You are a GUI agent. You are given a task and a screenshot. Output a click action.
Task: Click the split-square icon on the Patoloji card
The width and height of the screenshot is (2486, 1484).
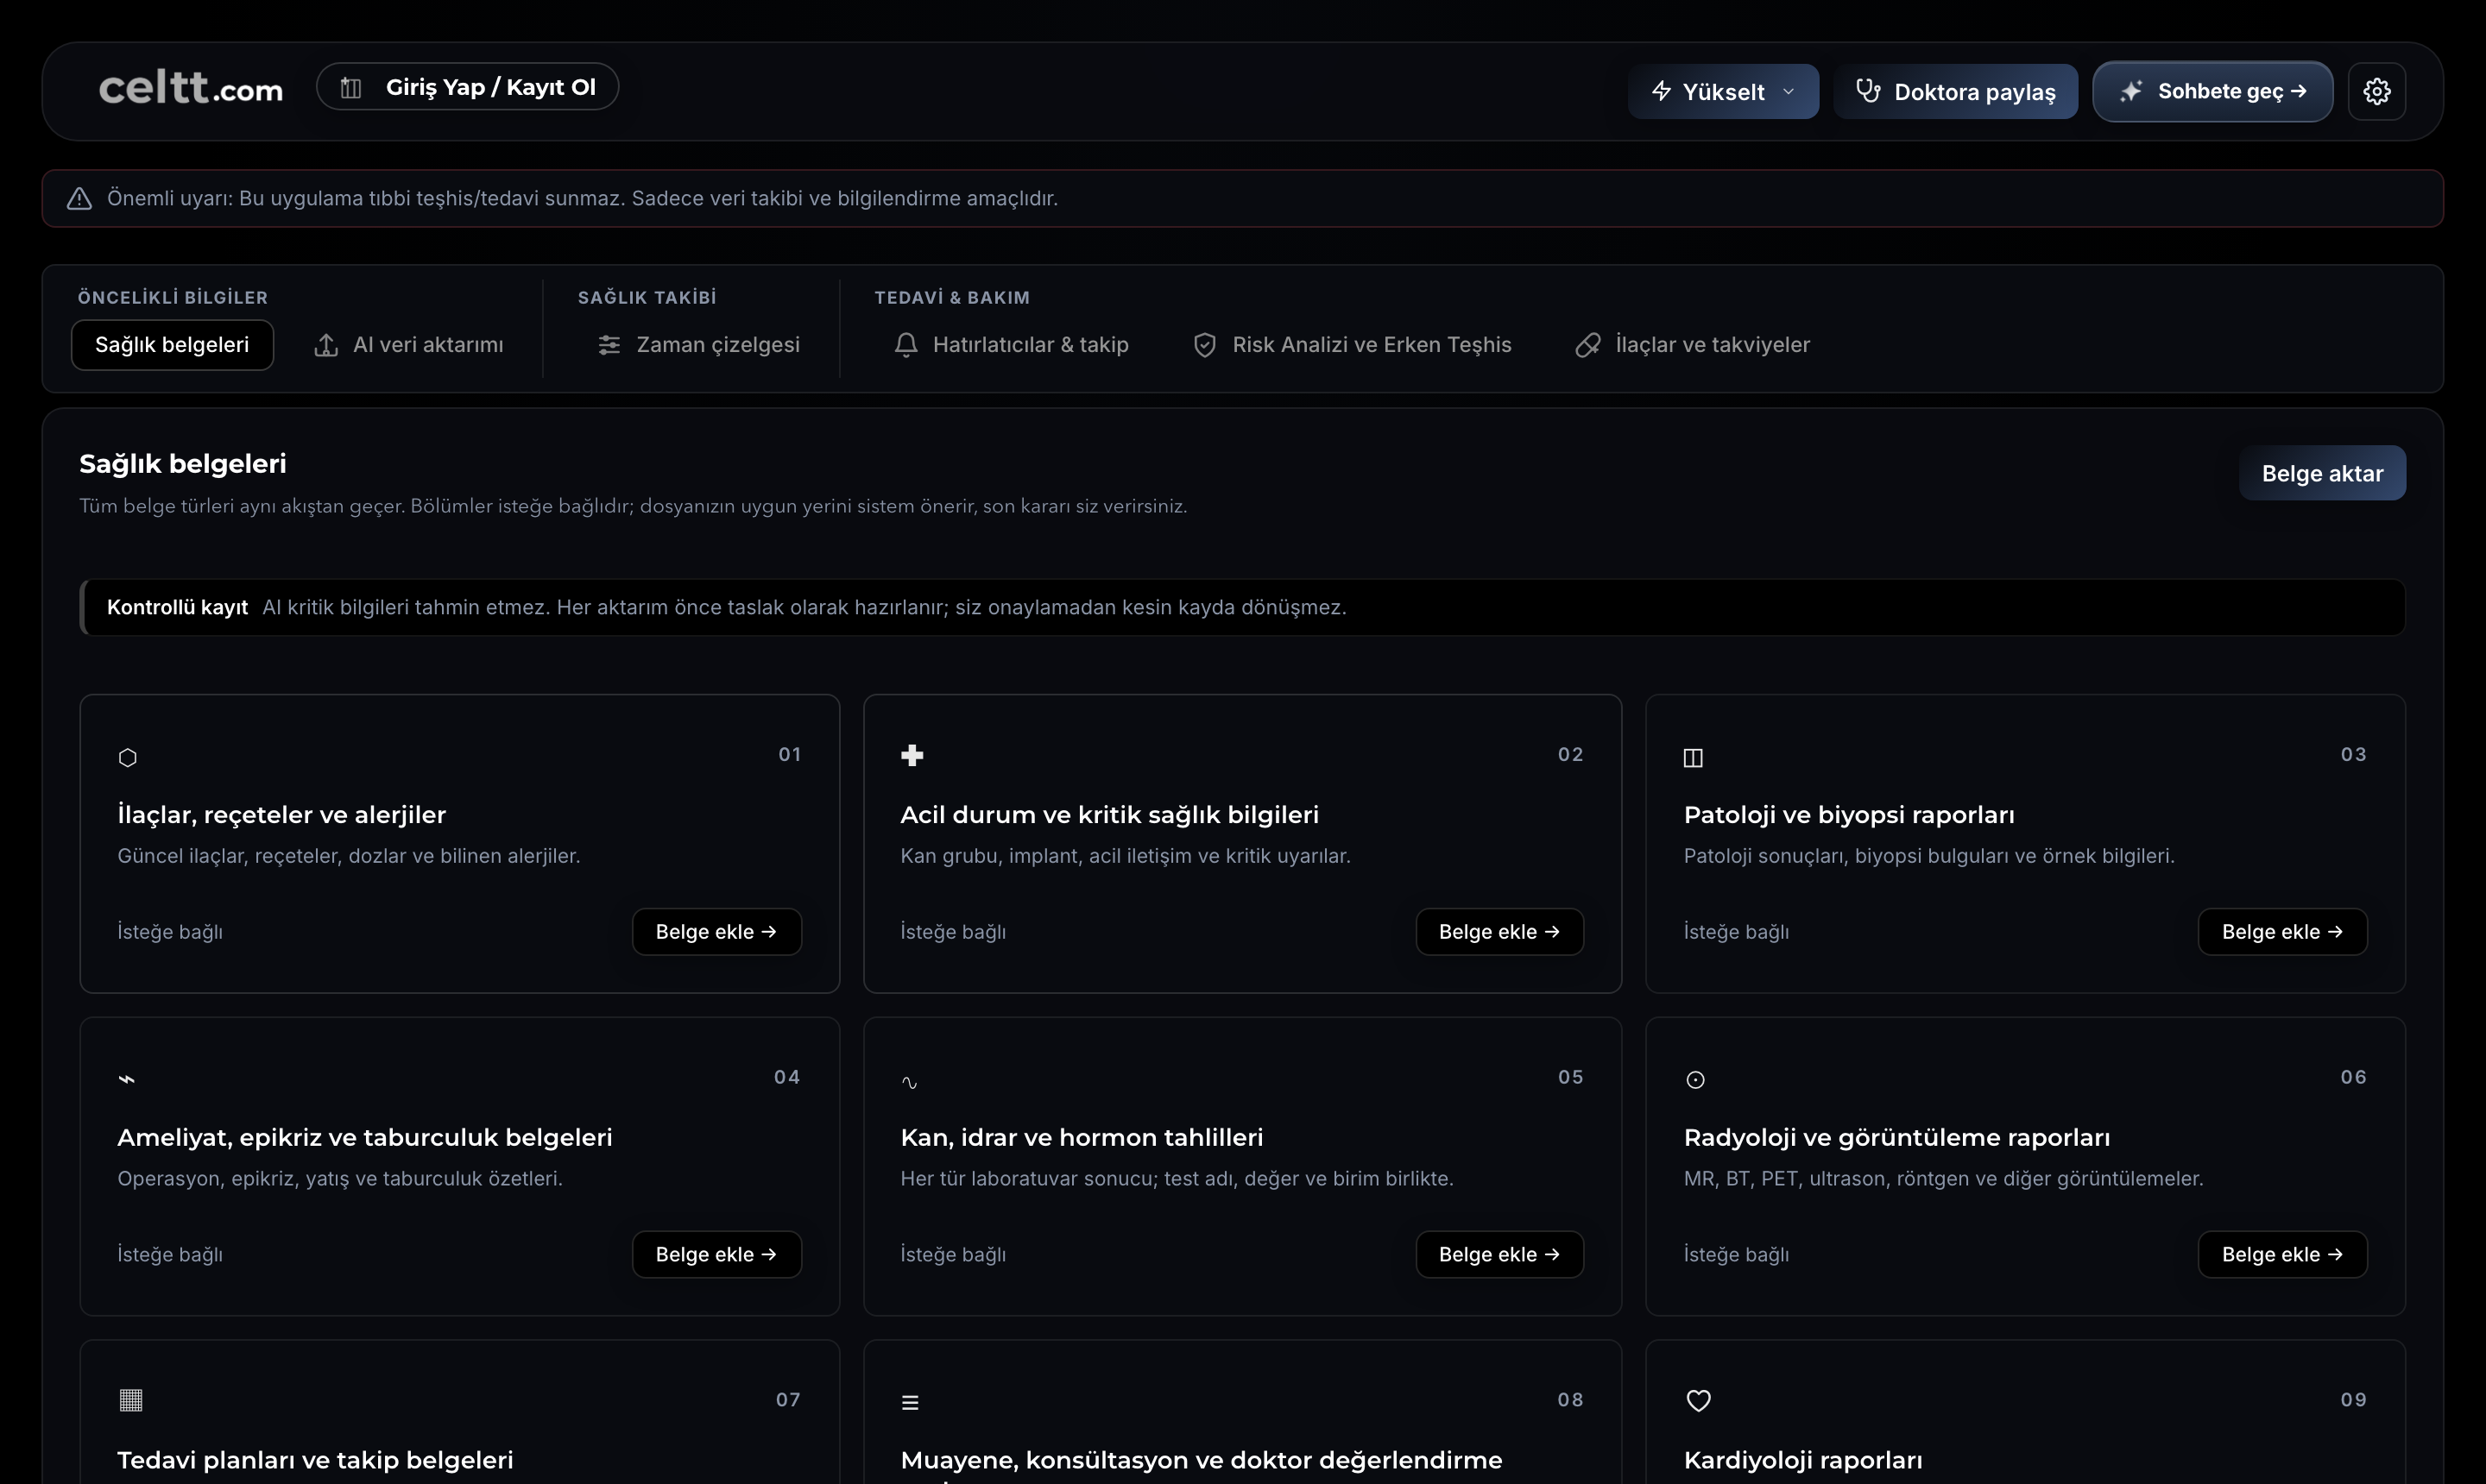[1693, 757]
